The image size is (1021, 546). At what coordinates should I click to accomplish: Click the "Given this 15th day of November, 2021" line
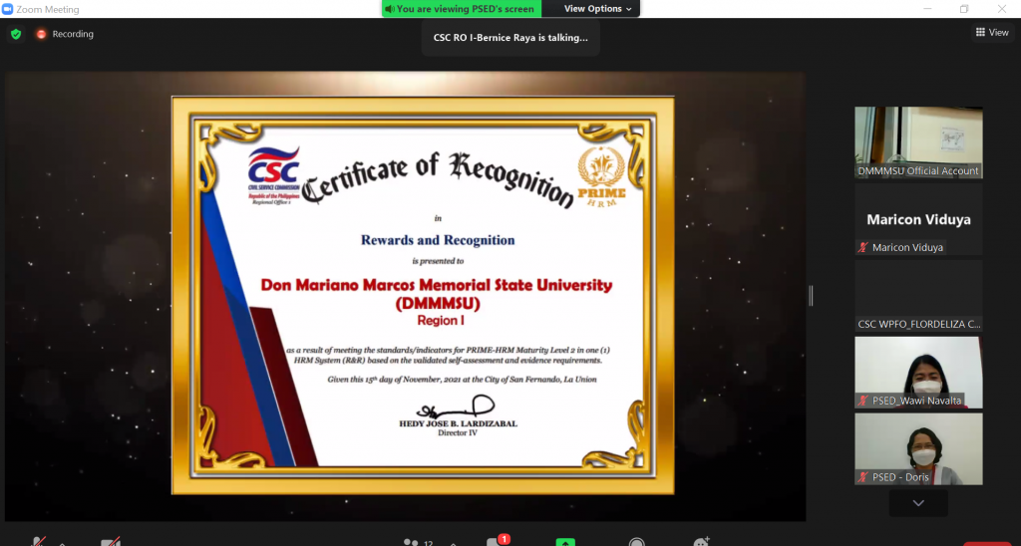tap(462, 380)
